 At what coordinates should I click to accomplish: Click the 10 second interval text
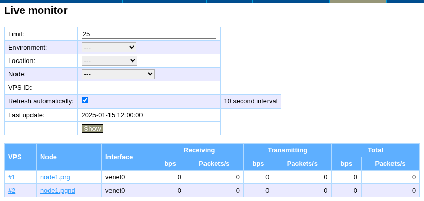tap(250, 101)
